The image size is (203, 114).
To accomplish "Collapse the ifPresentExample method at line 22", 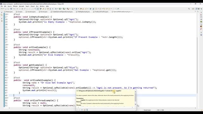I will [x=8, y=29].
